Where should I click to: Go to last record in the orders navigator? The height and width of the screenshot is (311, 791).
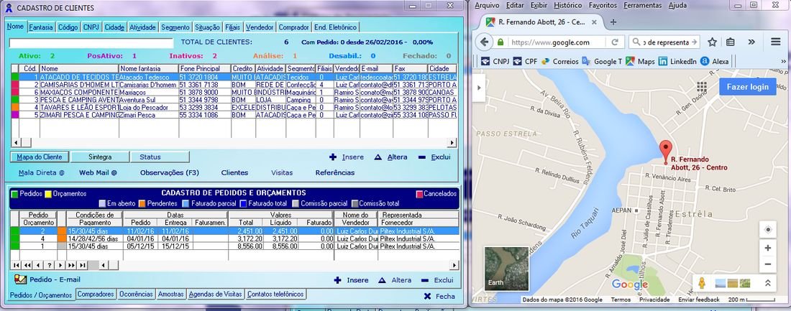pos(82,265)
